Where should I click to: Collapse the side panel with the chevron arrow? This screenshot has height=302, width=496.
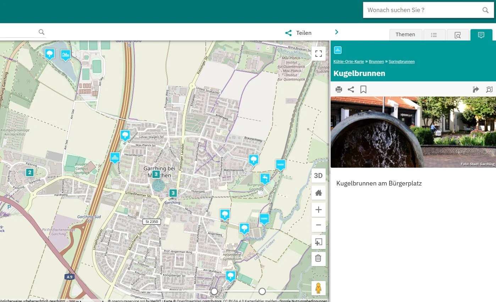coord(336,32)
